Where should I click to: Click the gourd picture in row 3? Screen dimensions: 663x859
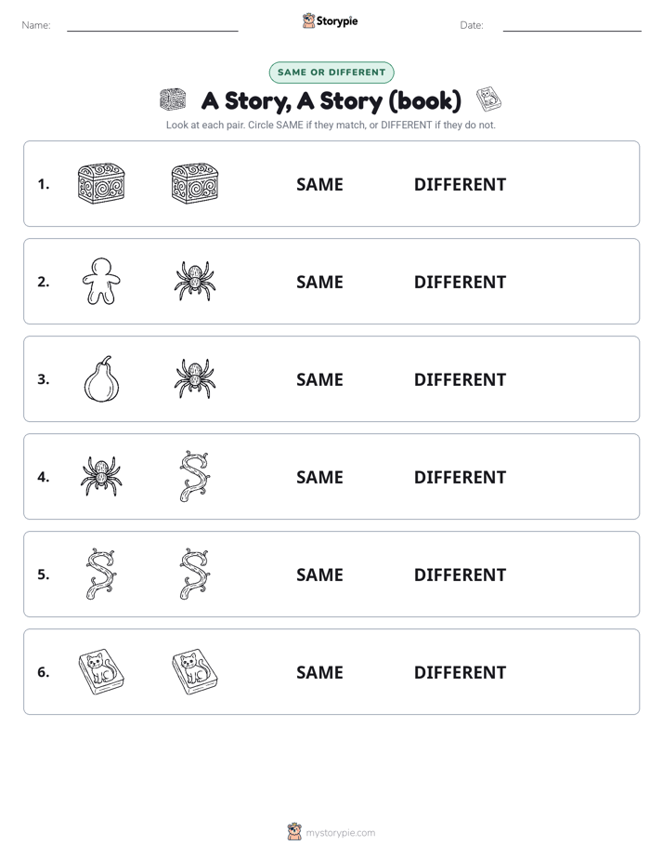[102, 378]
